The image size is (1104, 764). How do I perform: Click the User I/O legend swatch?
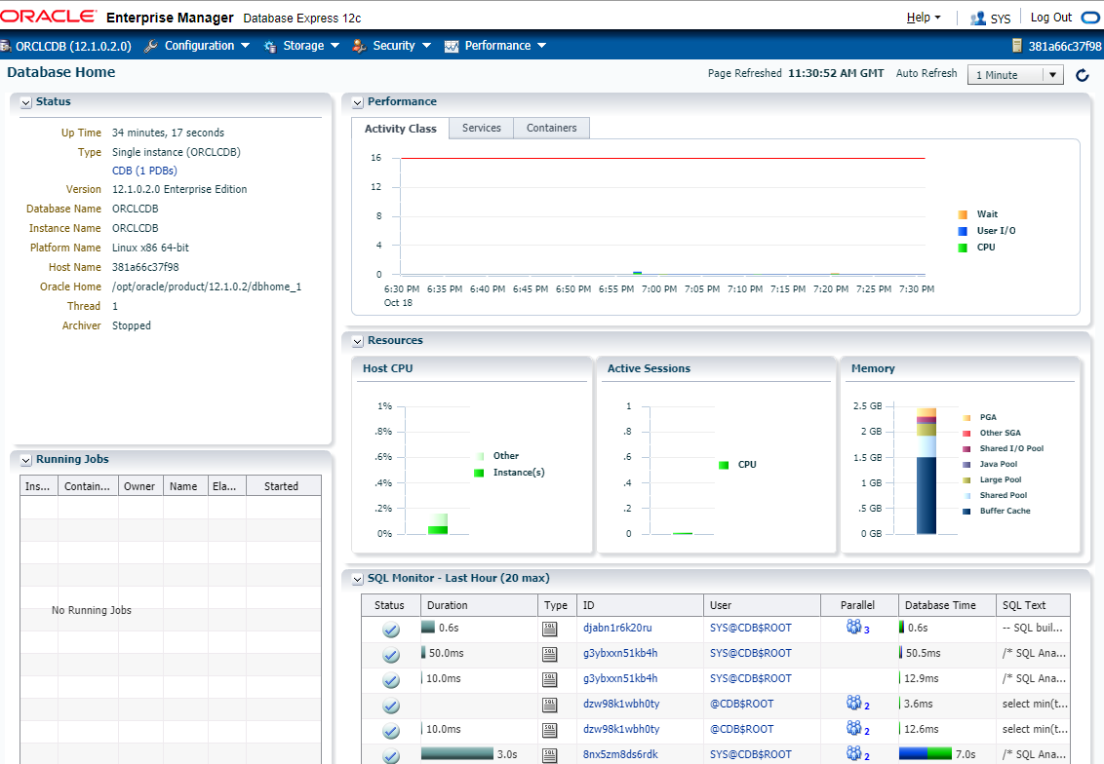(x=963, y=231)
